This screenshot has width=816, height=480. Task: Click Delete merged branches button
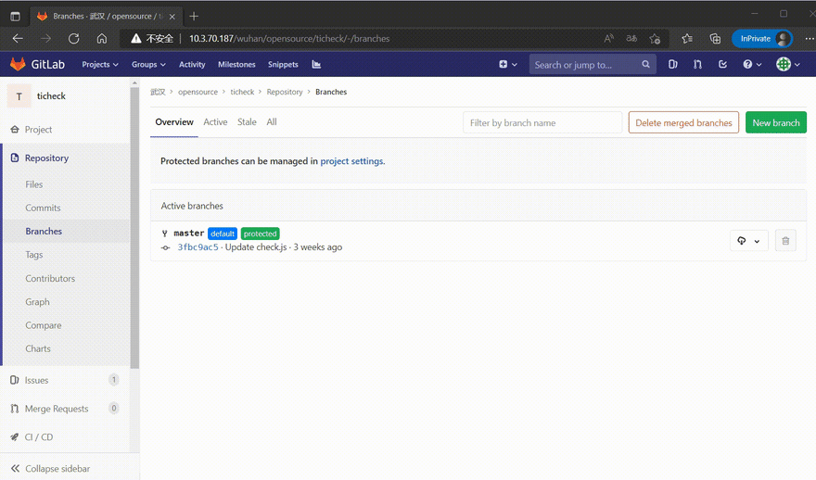tap(683, 122)
